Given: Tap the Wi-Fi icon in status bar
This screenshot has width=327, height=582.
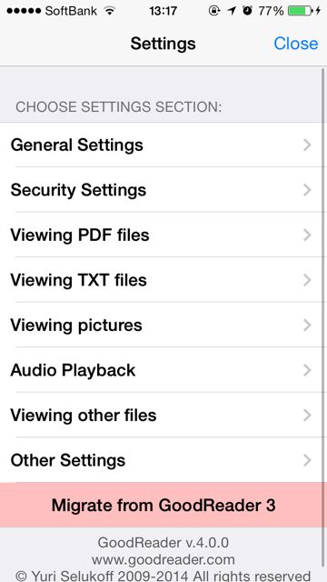Looking at the screenshot, I should point(110,11).
